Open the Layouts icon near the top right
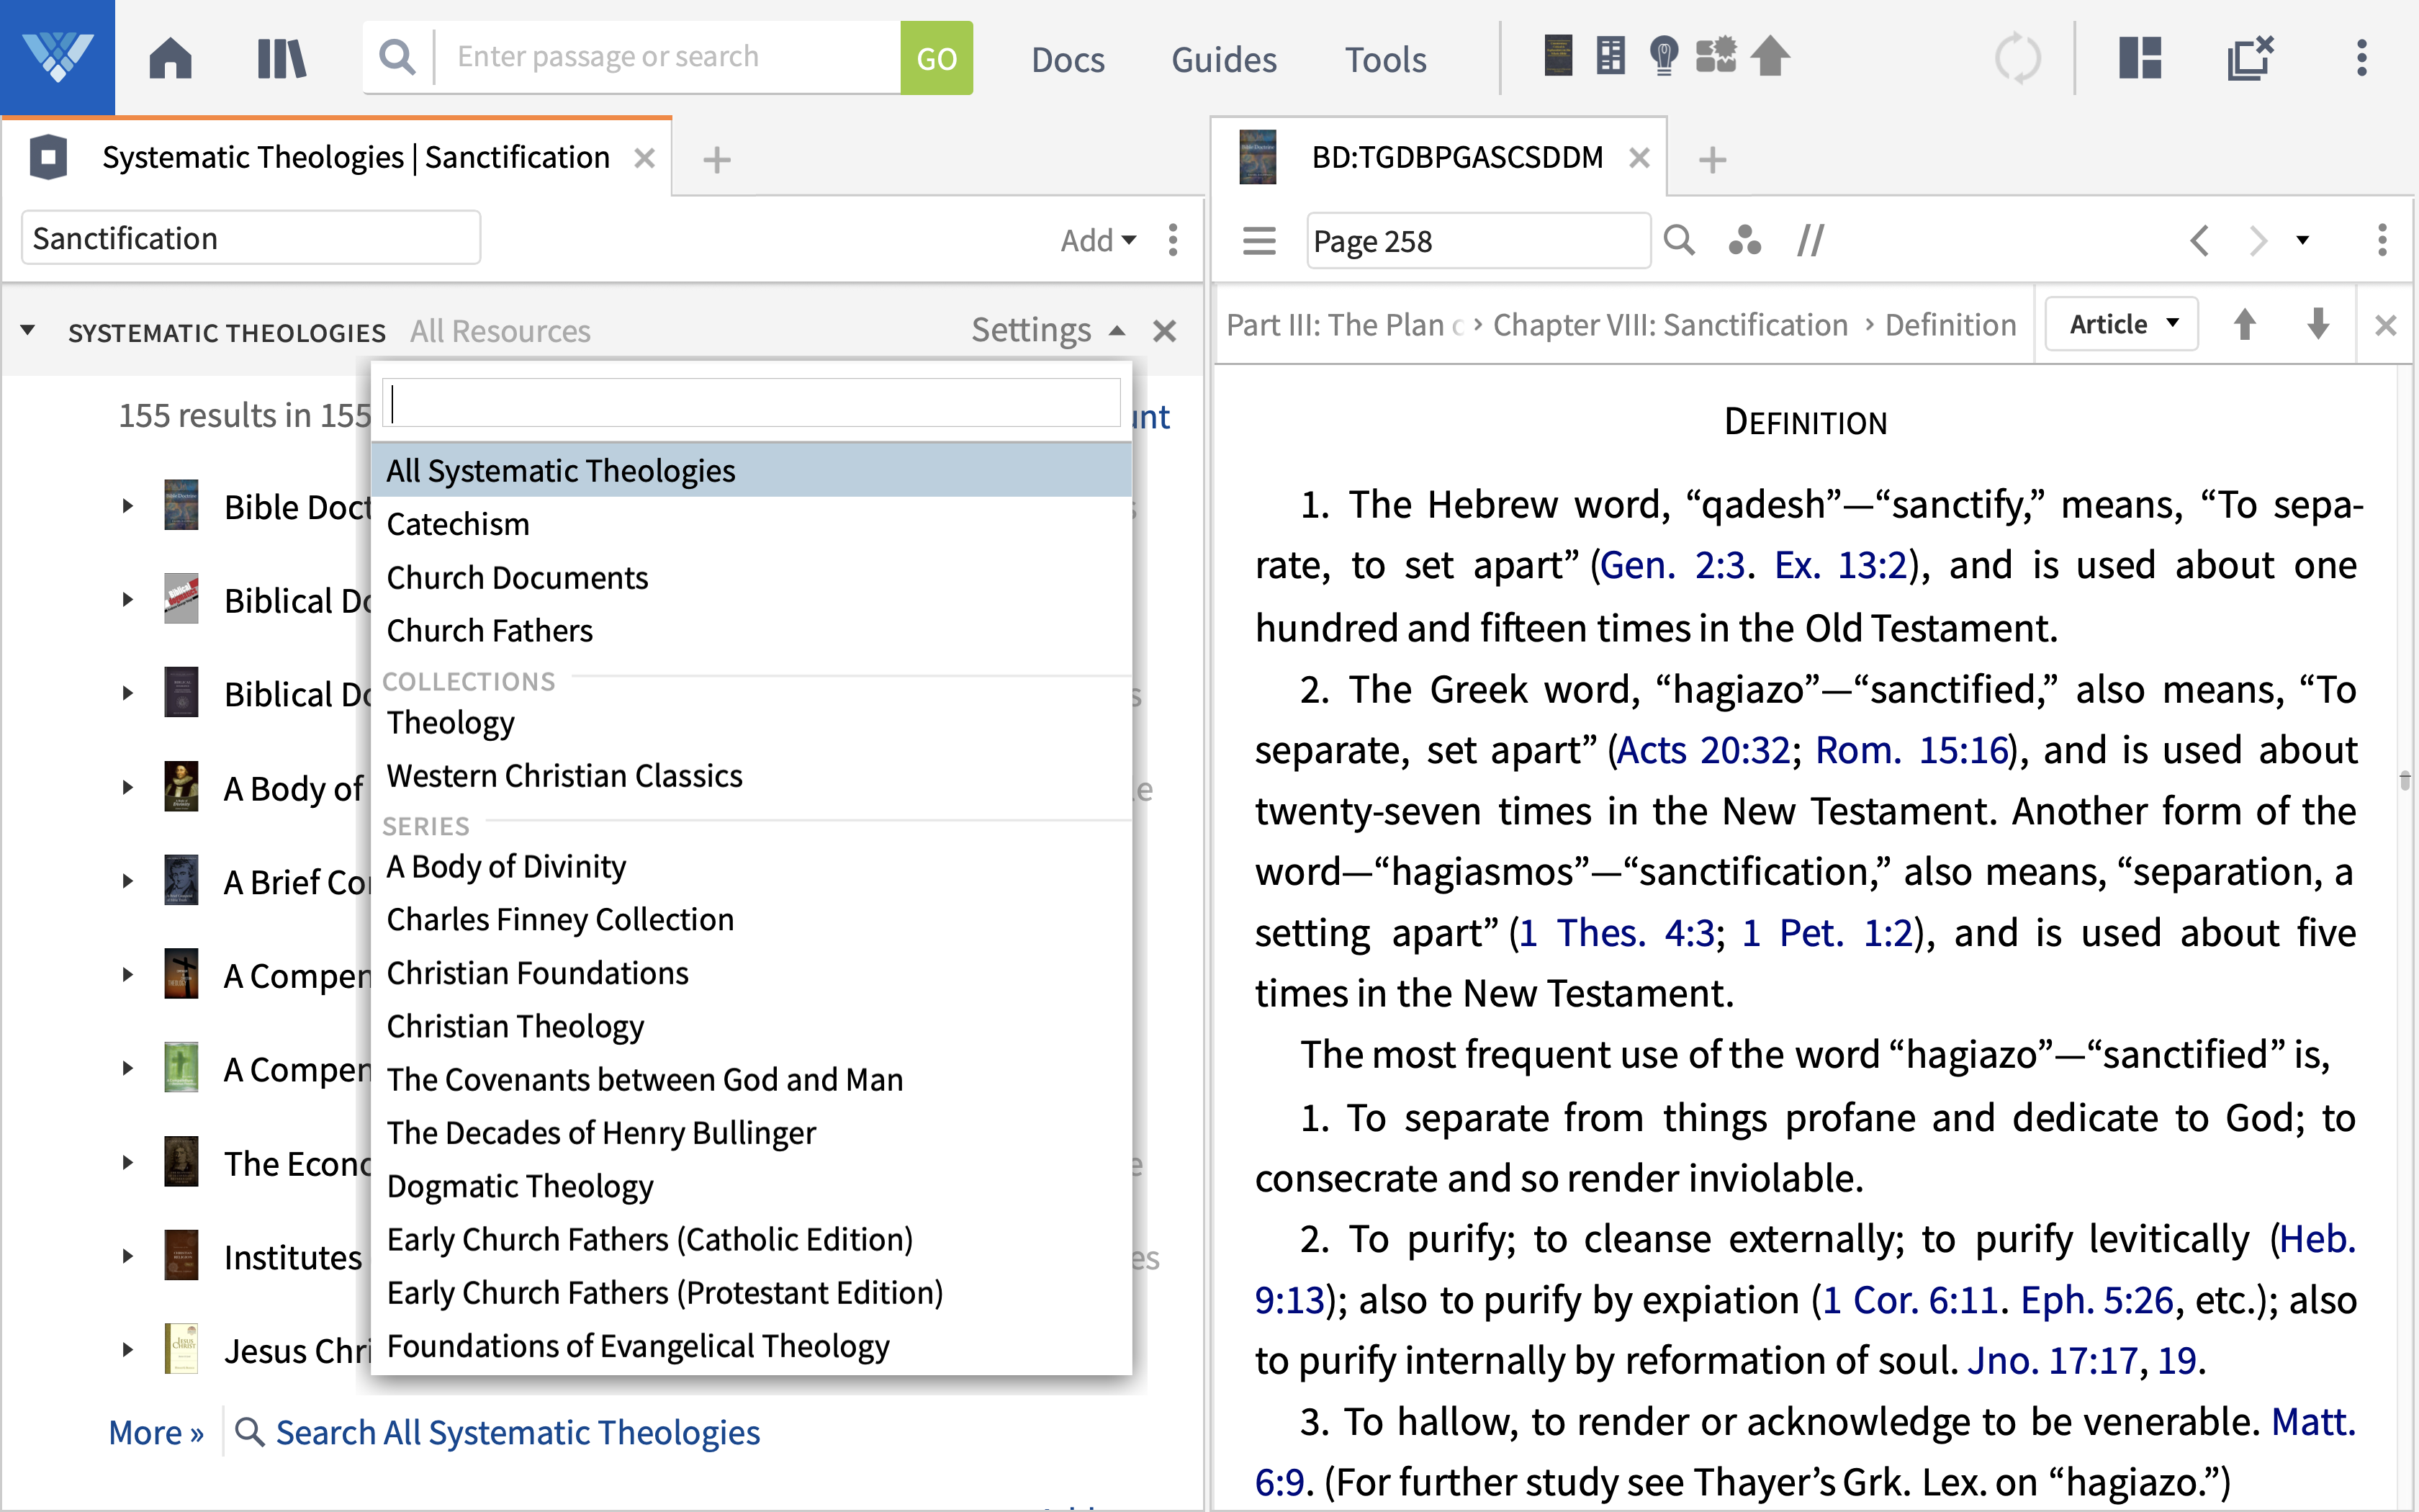 pos(2139,57)
